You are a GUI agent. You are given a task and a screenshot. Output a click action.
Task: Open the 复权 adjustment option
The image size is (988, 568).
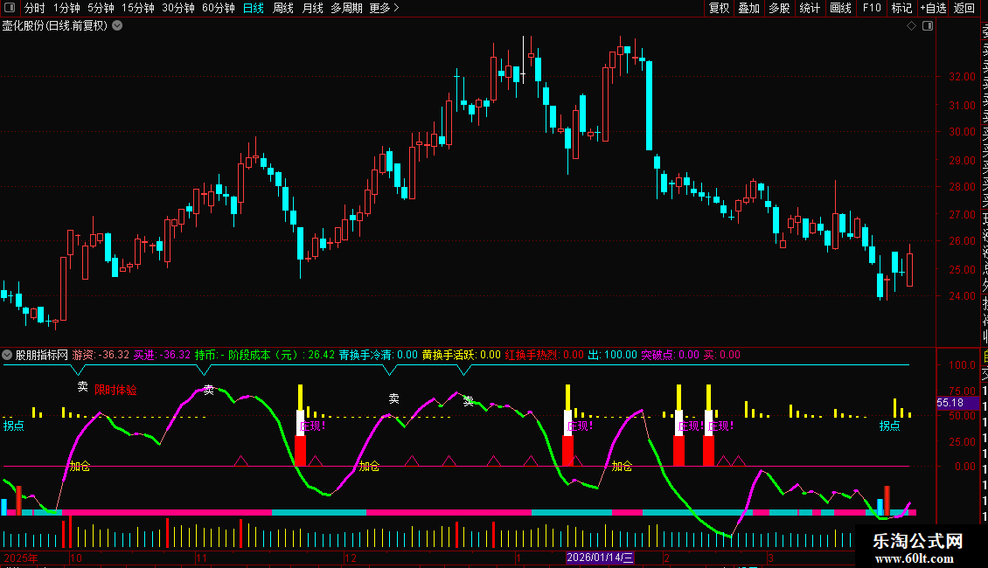719,8
